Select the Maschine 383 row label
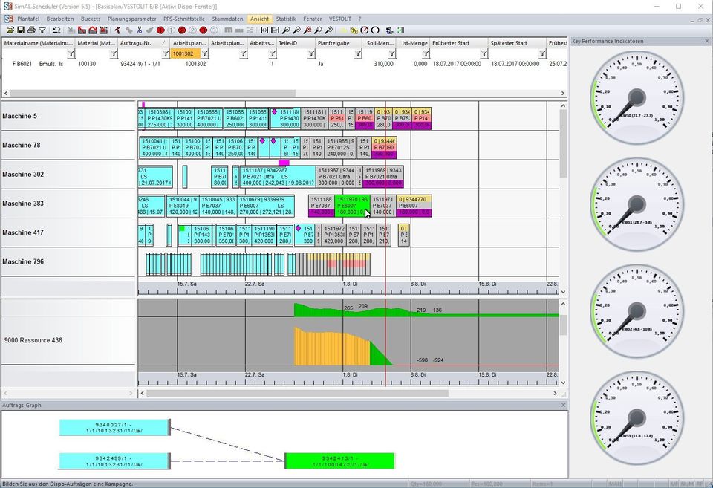Image resolution: width=713 pixels, height=488 pixels. (x=23, y=204)
